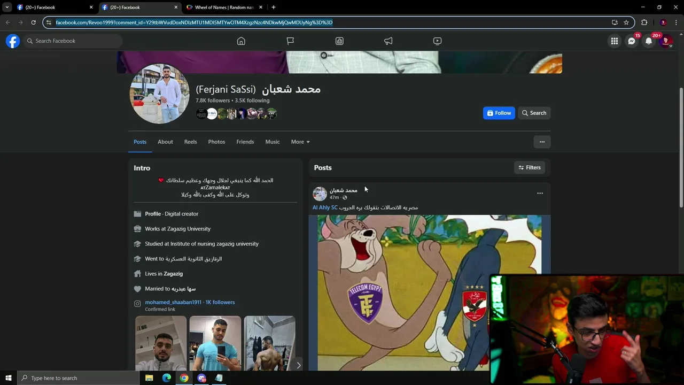The width and height of the screenshot is (684, 385).
Task: Click the profile Search button
Action: [534, 113]
